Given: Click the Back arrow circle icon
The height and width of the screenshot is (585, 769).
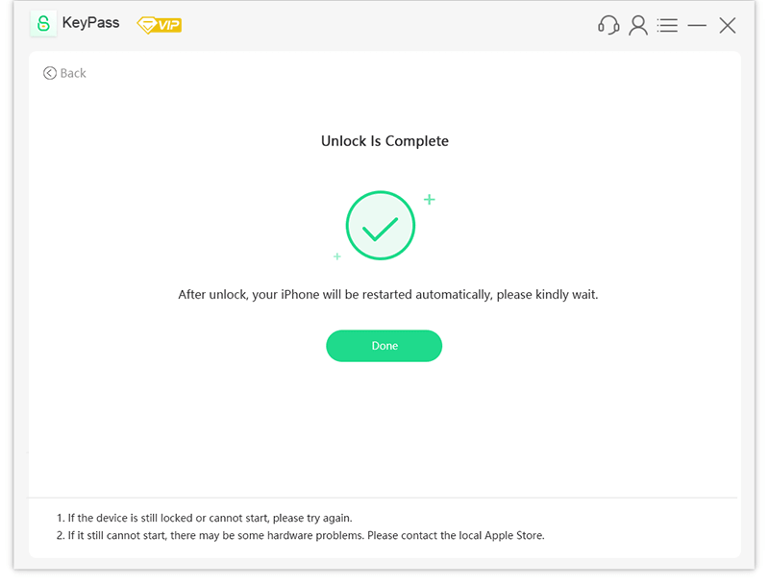Looking at the screenshot, I should [x=50, y=73].
